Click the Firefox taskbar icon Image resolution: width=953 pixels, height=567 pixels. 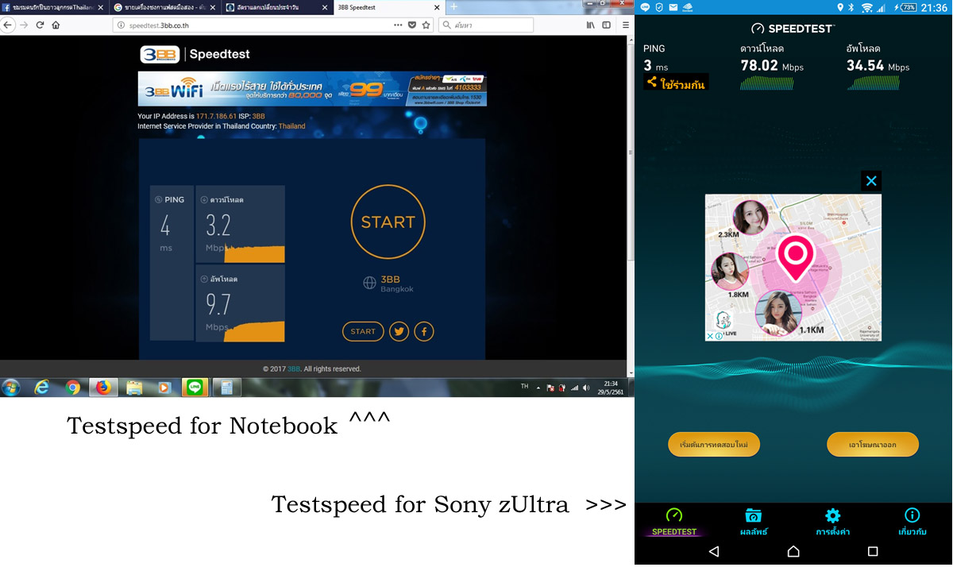(x=103, y=388)
